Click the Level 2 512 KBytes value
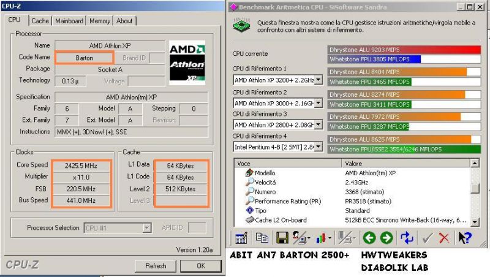The image size is (490, 277). [x=181, y=189]
